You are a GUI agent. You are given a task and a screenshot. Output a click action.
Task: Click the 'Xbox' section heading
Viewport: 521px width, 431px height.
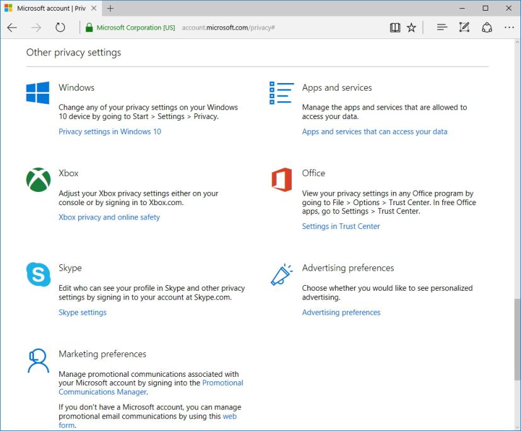[x=69, y=173]
